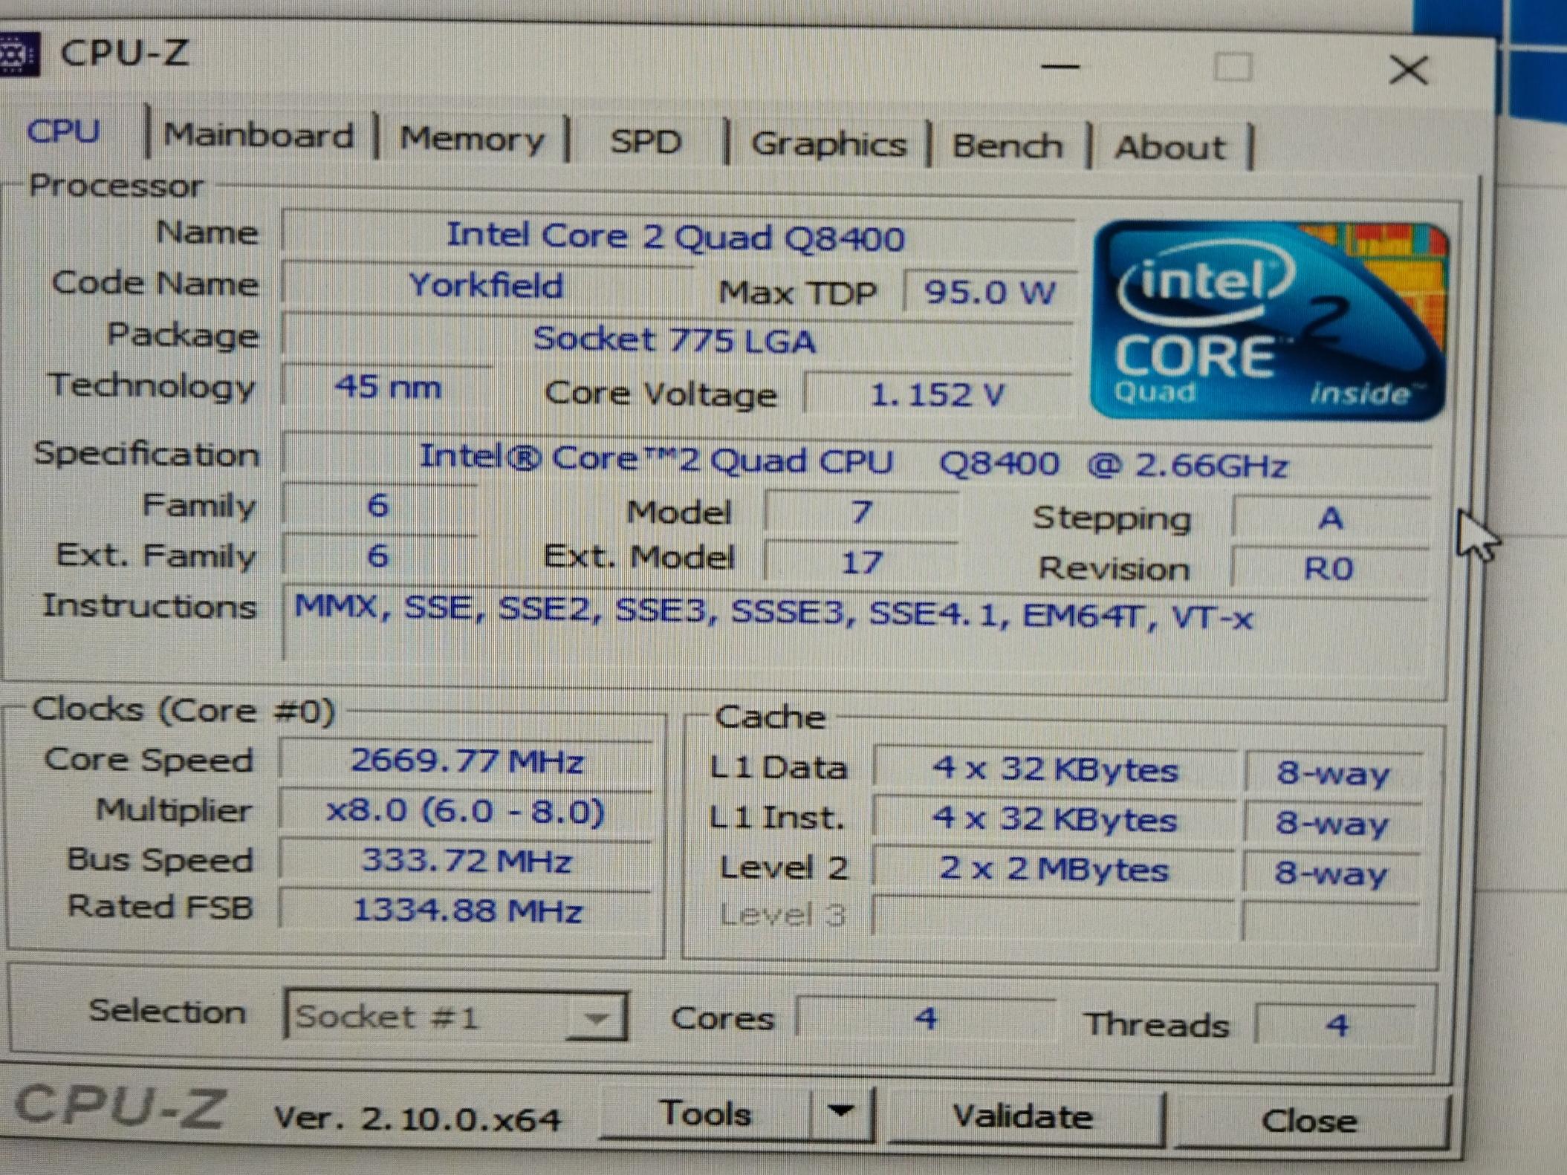The image size is (1567, 1175).
Task: Click the CPU-Z app icon in title bar
Action: point(19,53)
